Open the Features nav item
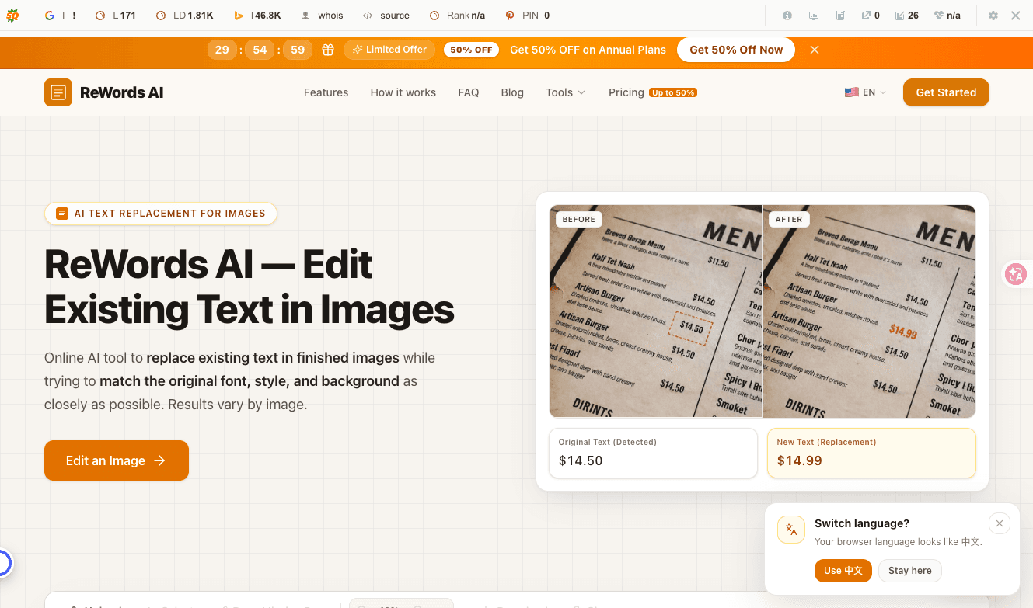The height and width of the screenshot is (608, 1033). click(326, 92)
